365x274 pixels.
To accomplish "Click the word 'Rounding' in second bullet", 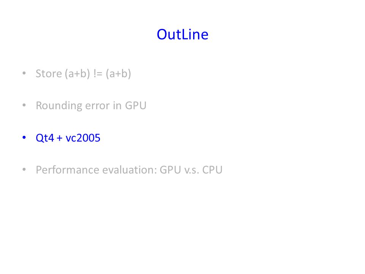I will [59, 106].
